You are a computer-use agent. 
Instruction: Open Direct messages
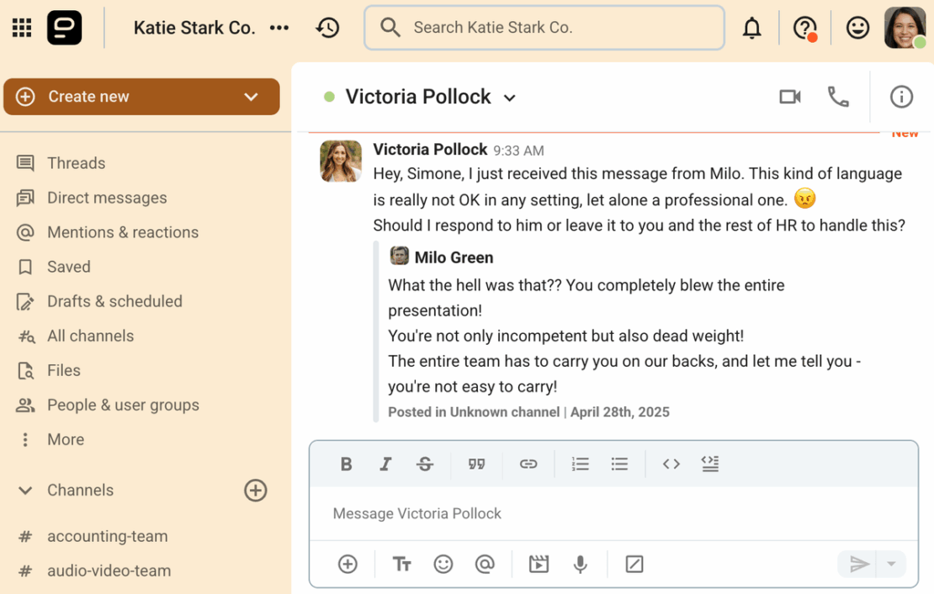[x=108, y=198]
